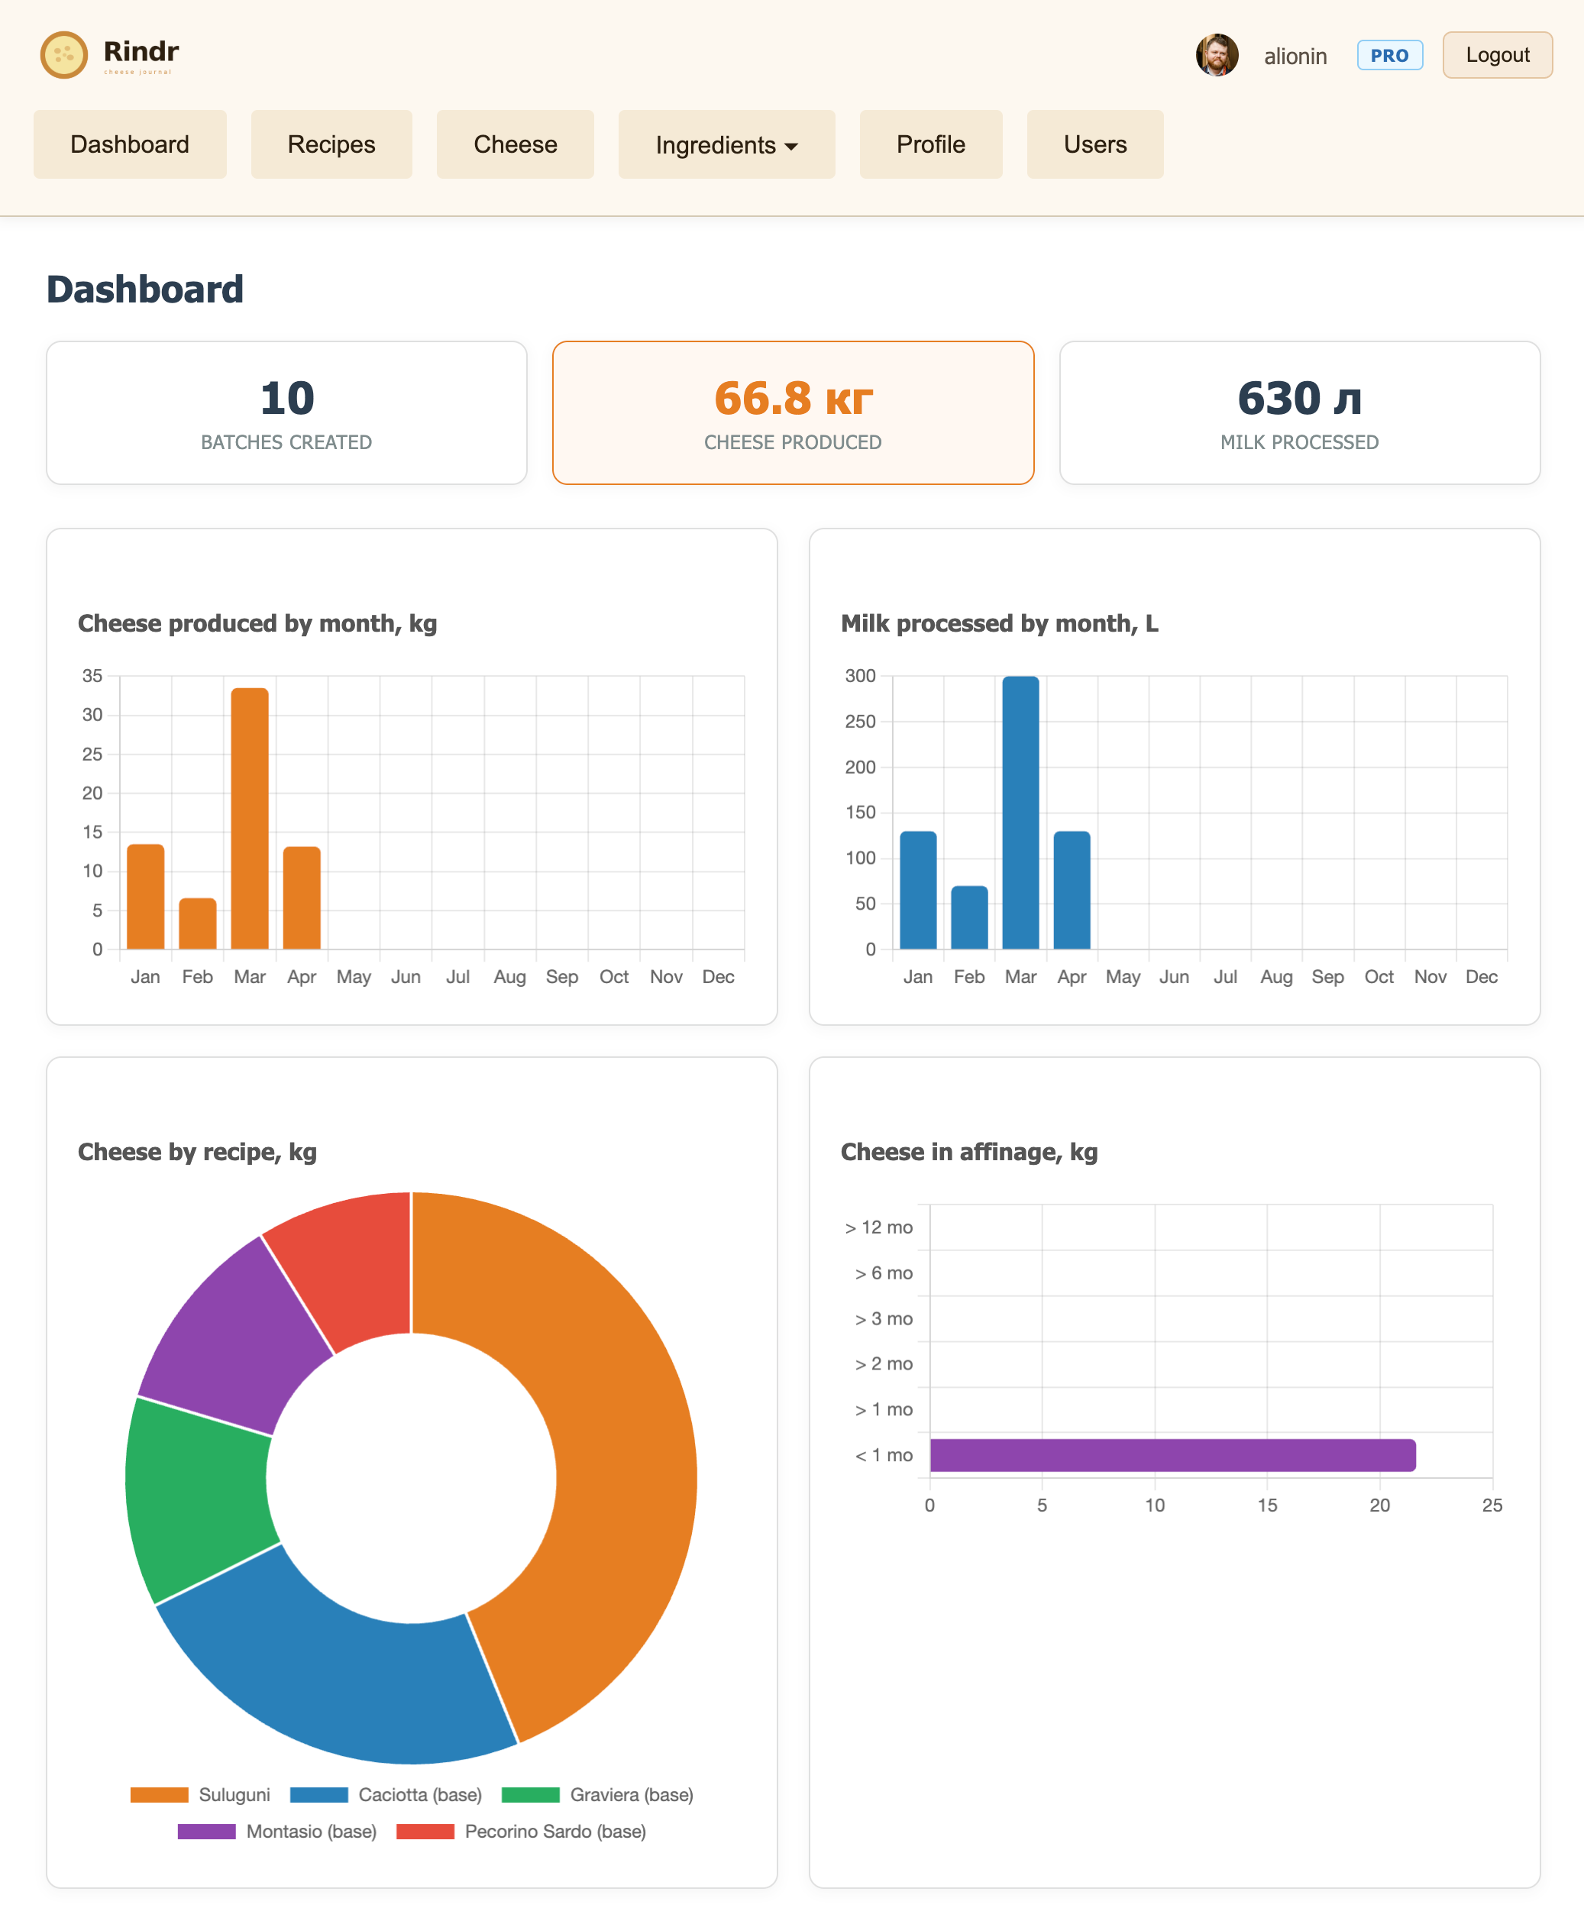The image size is (1584, 1908).
Task: Navigate to the Cheese section
Action: tap(514, 144)
